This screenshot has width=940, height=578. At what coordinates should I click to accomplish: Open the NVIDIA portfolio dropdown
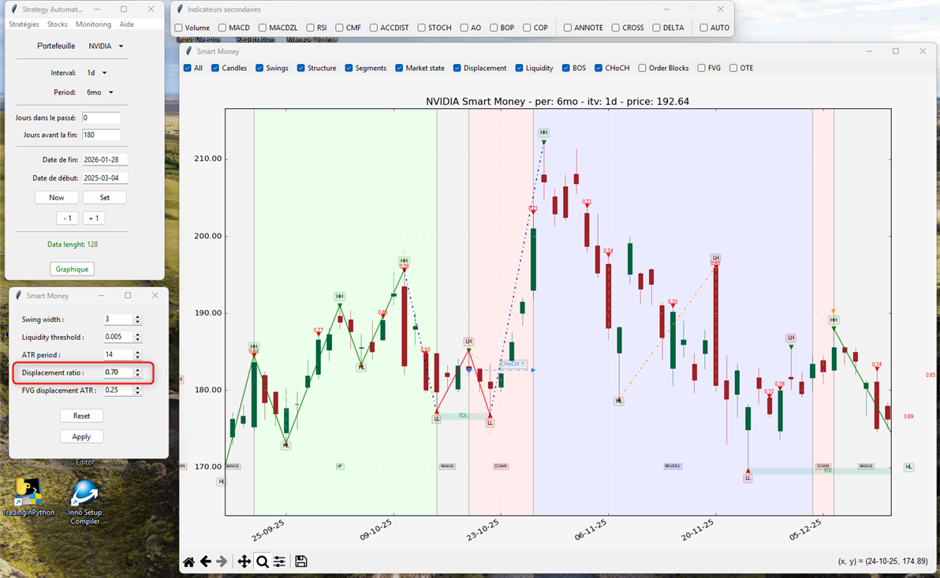[106, 47]
